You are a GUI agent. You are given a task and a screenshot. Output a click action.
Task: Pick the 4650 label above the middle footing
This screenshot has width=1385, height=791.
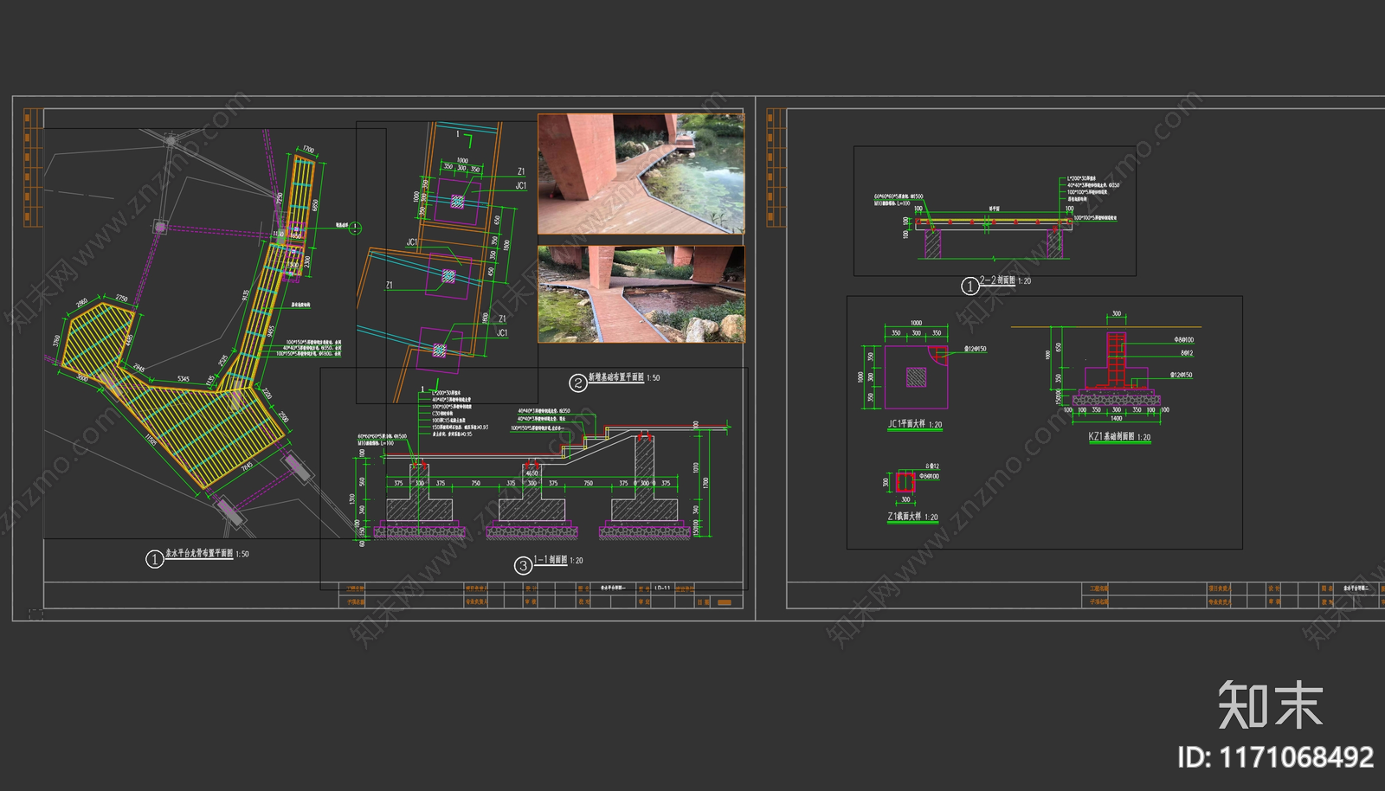[x=531, y=473]
